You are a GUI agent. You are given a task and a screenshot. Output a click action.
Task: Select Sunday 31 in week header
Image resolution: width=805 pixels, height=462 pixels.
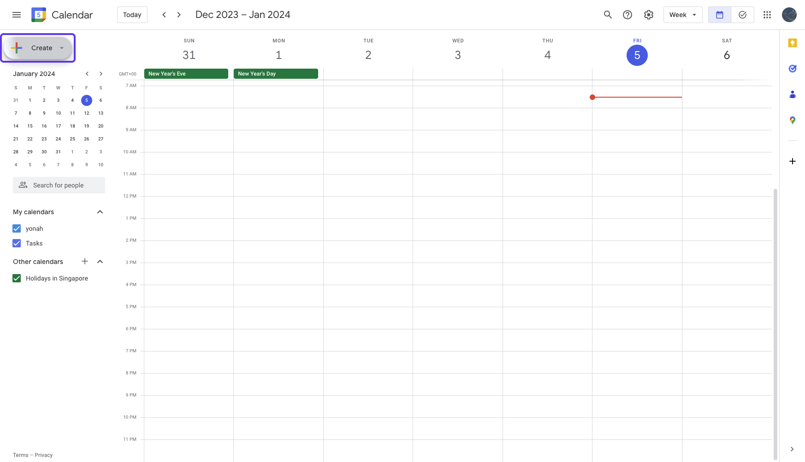point(189,55)
